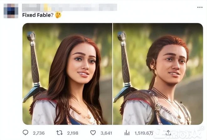
Task: Click the blurred username of poster
Action: (x=69, y=7)
